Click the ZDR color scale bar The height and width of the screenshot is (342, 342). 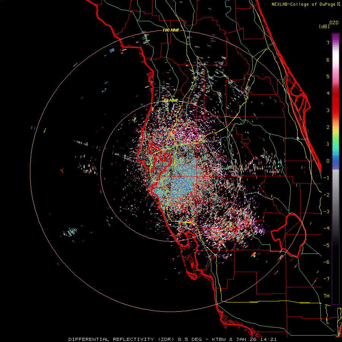pyautogui.click(x=336, y=169)
